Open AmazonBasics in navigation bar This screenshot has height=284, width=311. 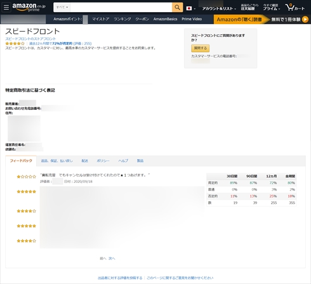pyautogui.click(x=166, y=19)
